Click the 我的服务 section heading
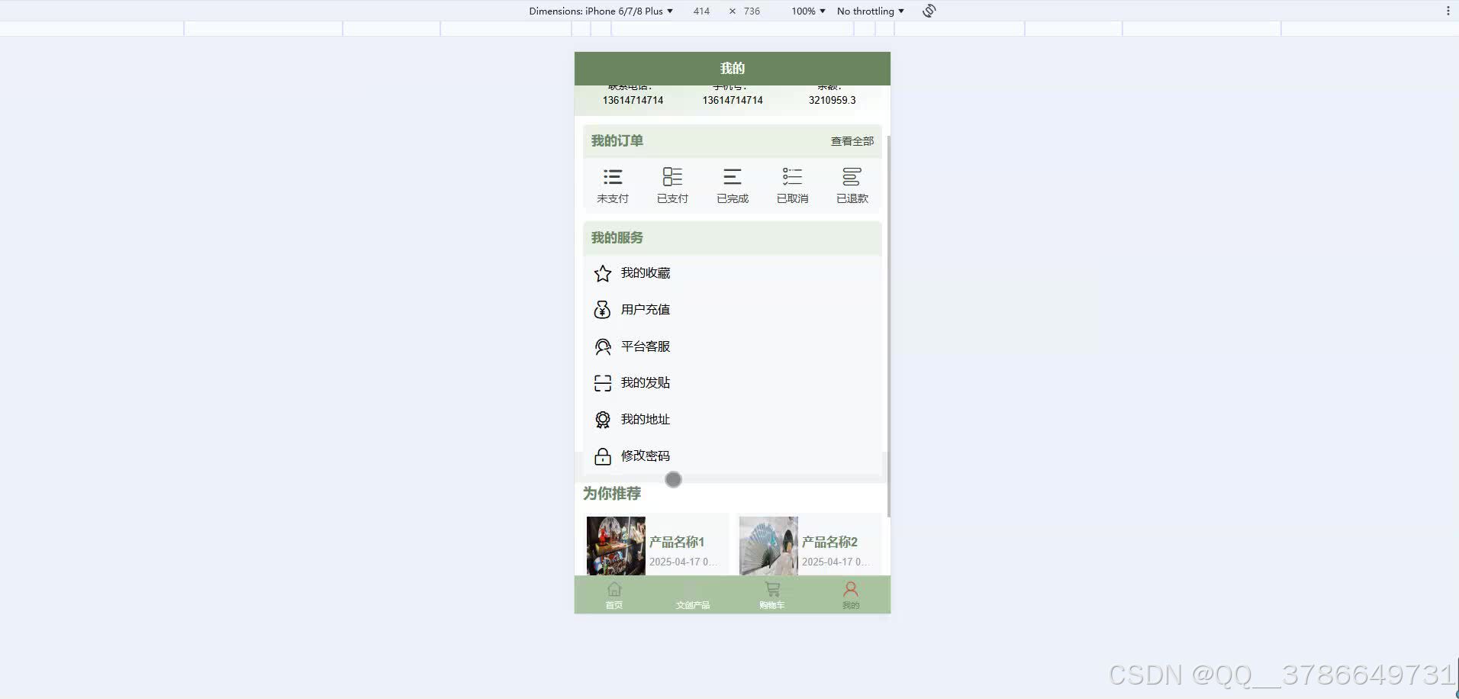Image resolution: width=1459 pixels, height=699 pixels. click(617, 237)
